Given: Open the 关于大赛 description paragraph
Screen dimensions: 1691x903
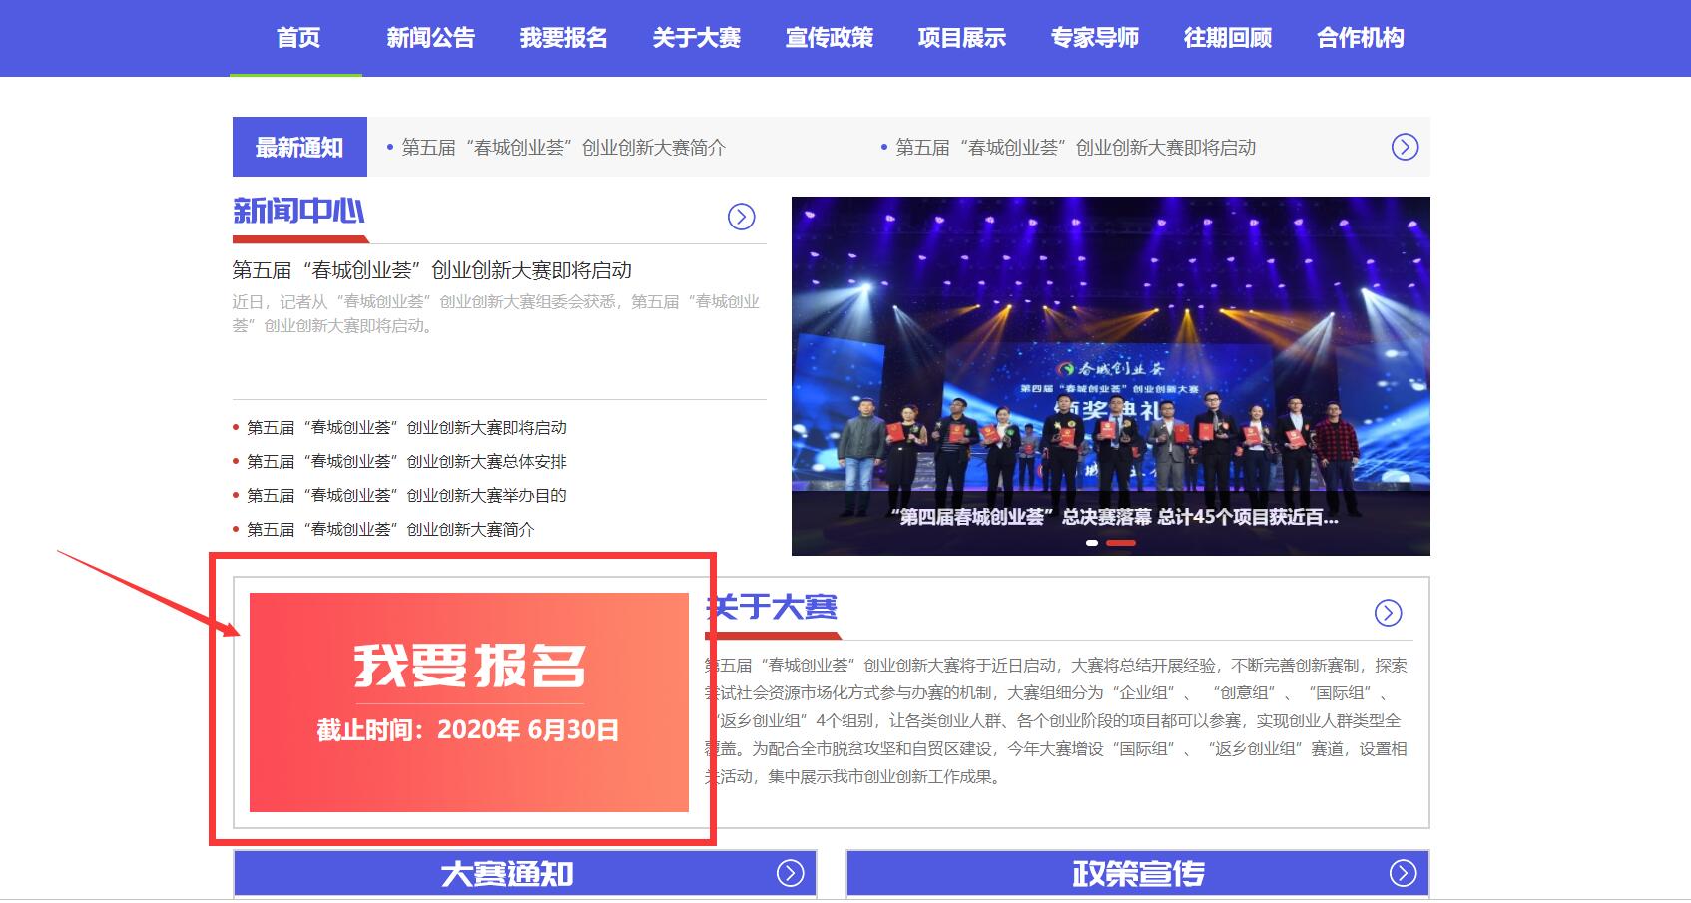Looking at the screenshot, I should point(1056,720).
